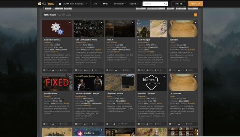The image size is (240, 137).
Task: Click thumbs-up icon on Improved Garrisons card
Action: [147, 124]
